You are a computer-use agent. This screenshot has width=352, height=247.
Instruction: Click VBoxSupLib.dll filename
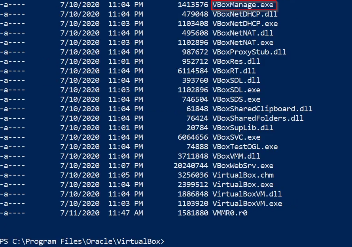pyautogui.click(x=243, y=128)
